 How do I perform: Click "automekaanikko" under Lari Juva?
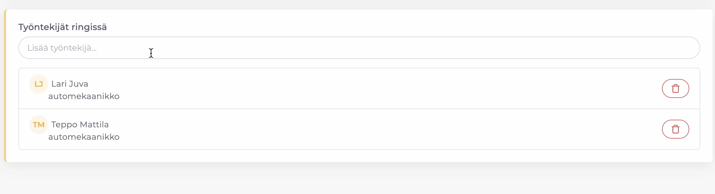pos(84,96)
